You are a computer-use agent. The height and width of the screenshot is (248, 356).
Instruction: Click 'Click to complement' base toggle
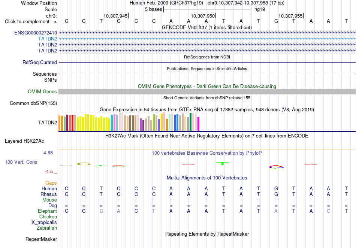point(31,22)
